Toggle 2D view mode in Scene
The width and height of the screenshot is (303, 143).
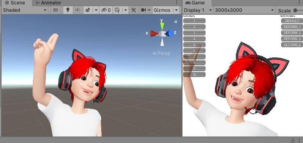55,10
